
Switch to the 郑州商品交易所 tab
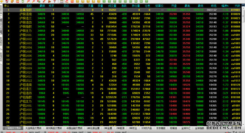(x=54, y=128)
